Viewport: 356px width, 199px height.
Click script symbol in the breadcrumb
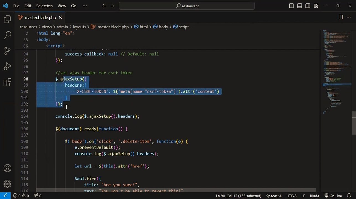click(181, 27)
